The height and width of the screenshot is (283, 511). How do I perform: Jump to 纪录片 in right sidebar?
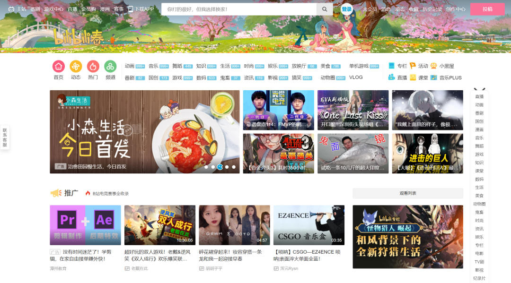479,278
